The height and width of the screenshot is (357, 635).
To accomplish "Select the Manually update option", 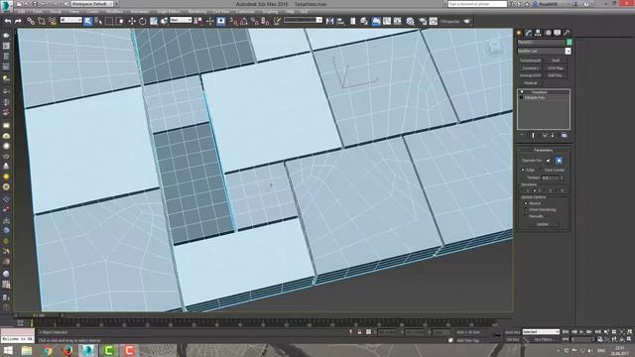I will tap(526, 216).
